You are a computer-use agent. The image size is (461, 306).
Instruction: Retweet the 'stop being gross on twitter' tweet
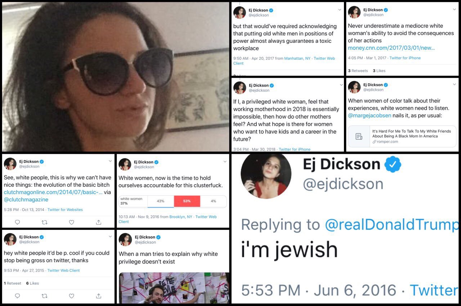coord(44,296)
